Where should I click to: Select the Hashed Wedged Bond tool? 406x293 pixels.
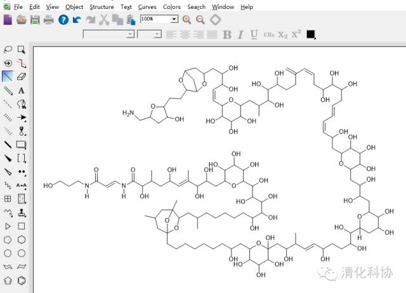[x=8, y=131]
